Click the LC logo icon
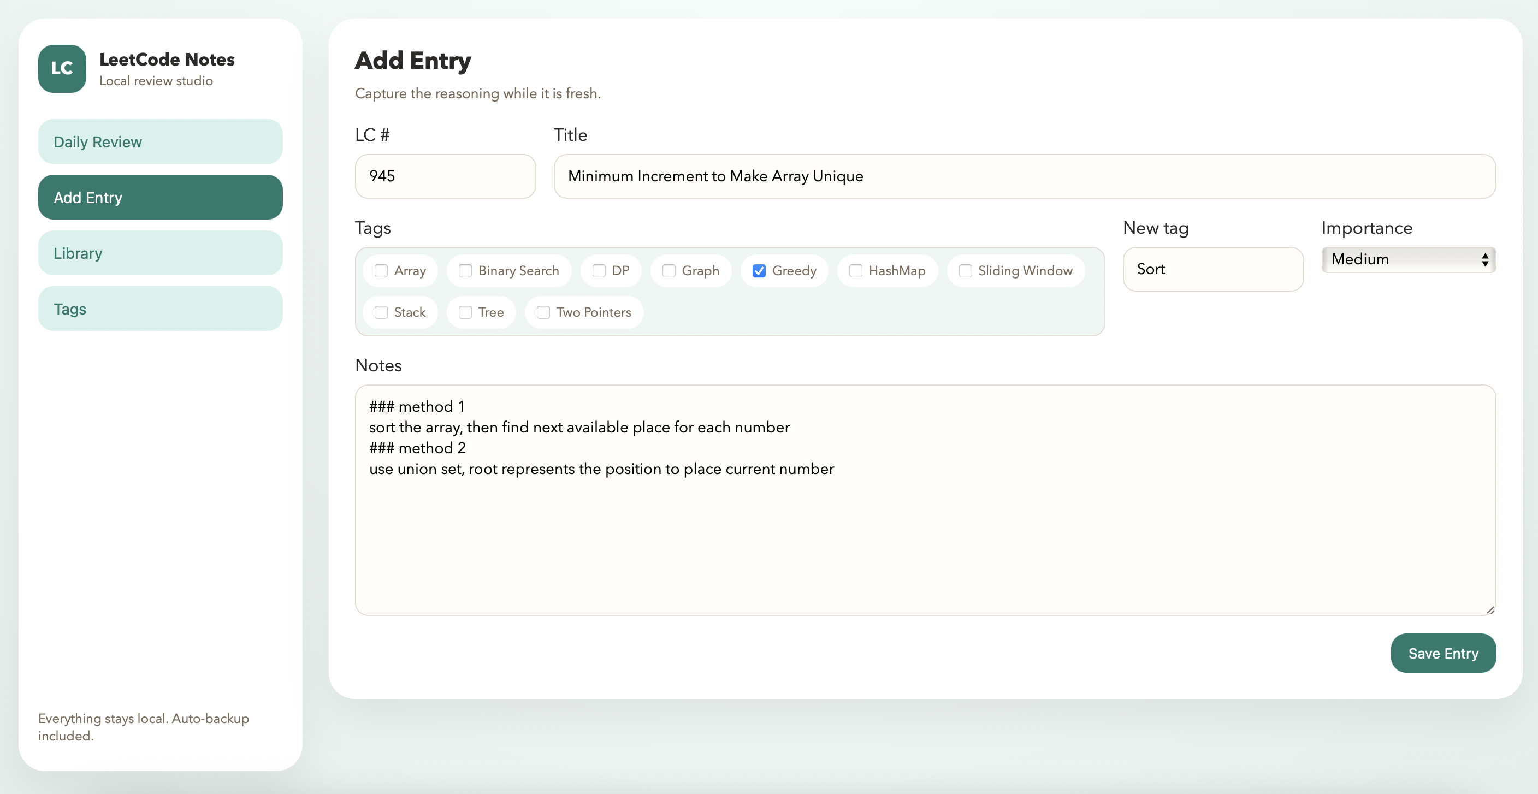This screenshot has height=794, width=1538. coord(62,69)
